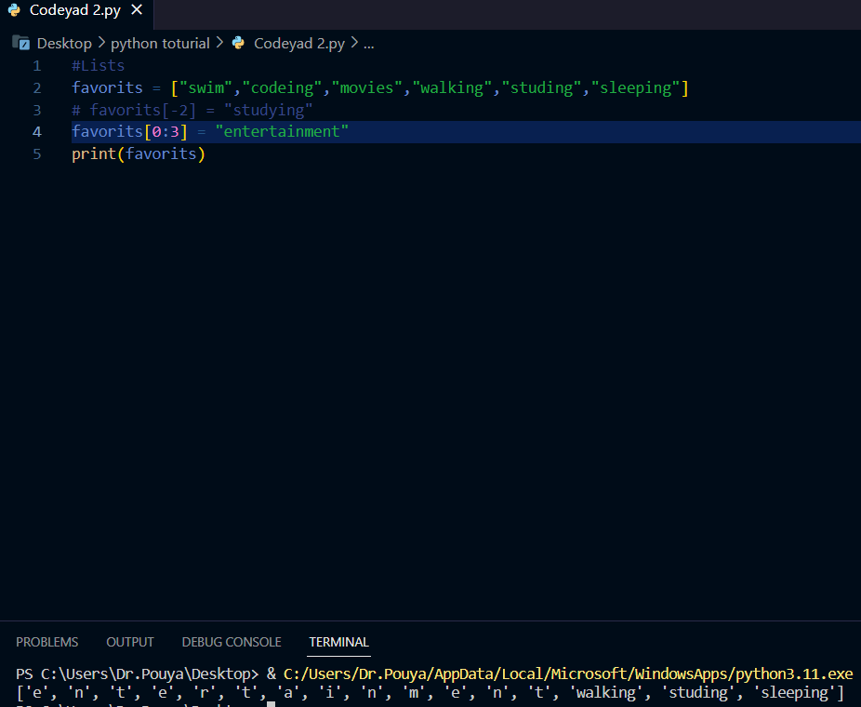Viewport: 861px width, 707px height.
Task: Expand the python toturial breadcrumb folder
Action: (160, 43)
